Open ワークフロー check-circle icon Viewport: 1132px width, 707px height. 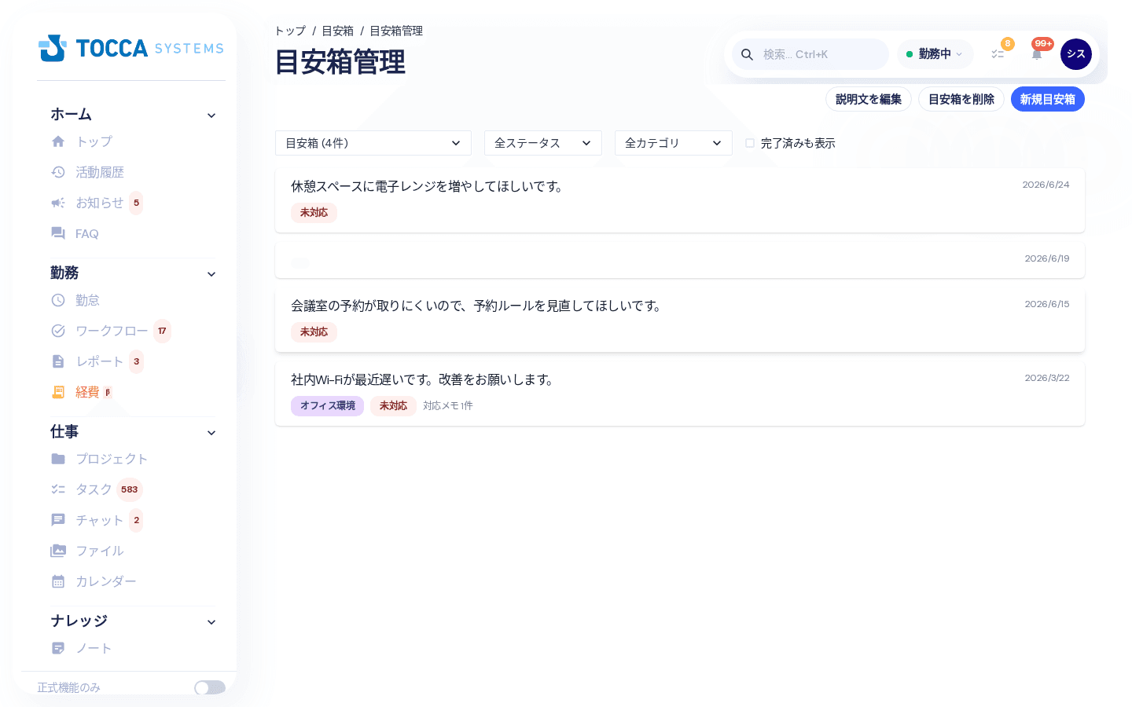click(x=58, y=331)
